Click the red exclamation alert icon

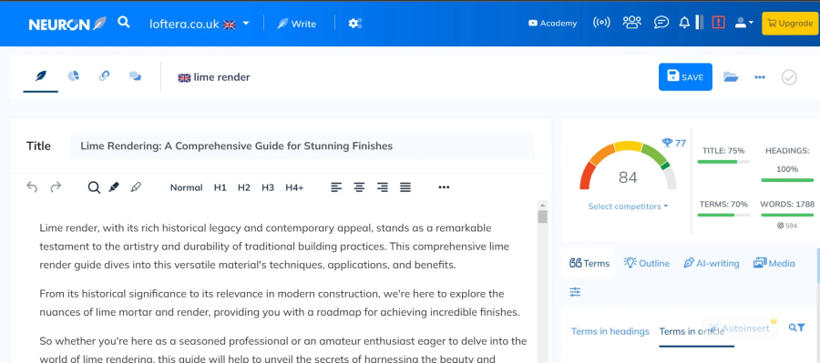(719, 23)
